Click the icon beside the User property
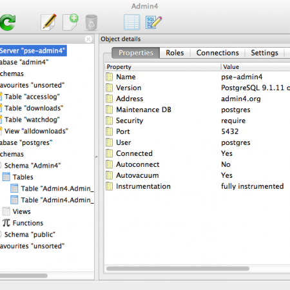This screenshot has height=290, width=290. (109, 142)
